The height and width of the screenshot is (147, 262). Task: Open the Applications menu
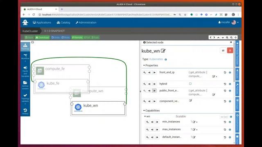(x=42, y=22)
